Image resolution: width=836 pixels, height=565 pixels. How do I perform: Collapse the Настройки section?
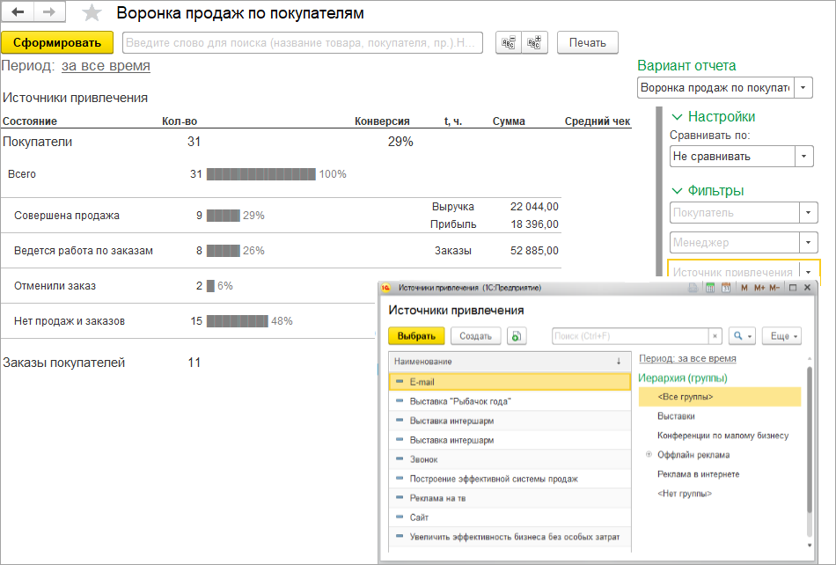(x=677, y=116)
